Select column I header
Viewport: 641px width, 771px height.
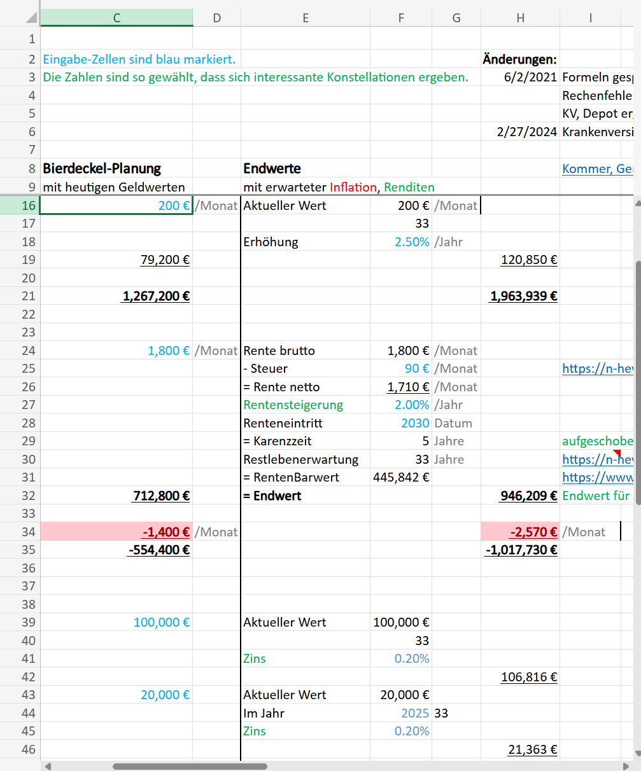coord(591,18)
